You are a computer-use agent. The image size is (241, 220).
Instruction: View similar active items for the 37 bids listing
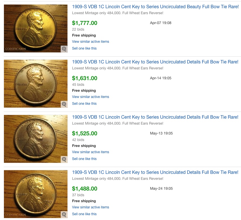pyautogui.click(x=91, y=207)
